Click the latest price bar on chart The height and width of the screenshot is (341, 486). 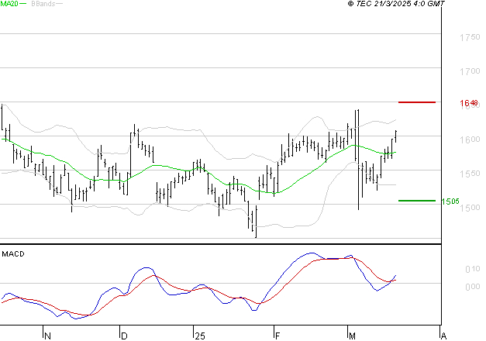396,136
